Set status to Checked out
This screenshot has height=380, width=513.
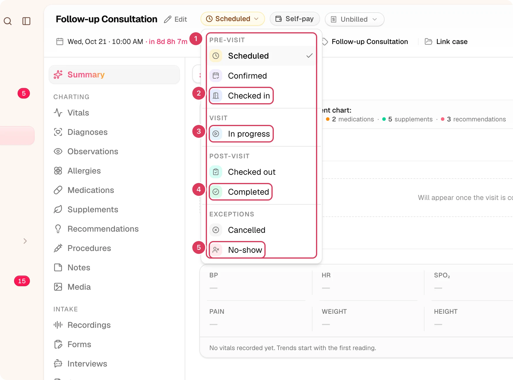(261, 172)
